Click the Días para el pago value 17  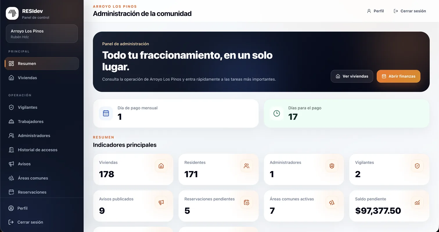coord(293,117)
